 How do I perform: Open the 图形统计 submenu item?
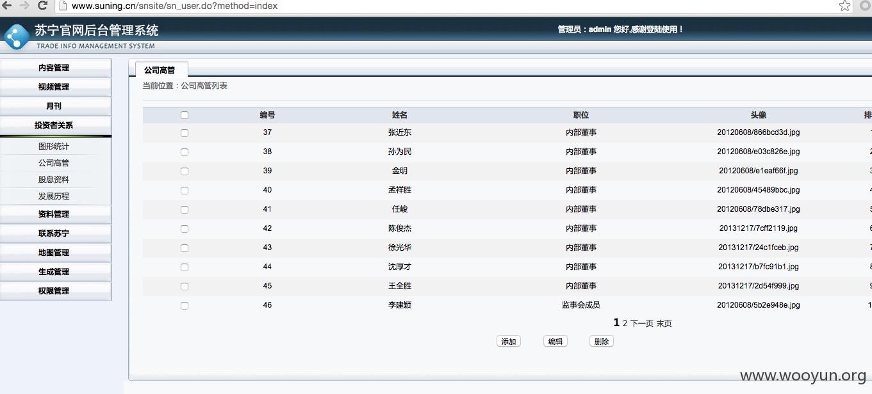[x=54, y=146]
